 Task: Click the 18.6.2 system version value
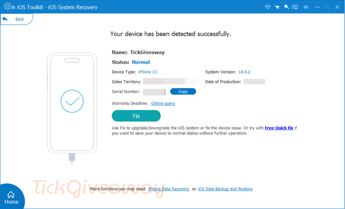click(x=244, y=72)
